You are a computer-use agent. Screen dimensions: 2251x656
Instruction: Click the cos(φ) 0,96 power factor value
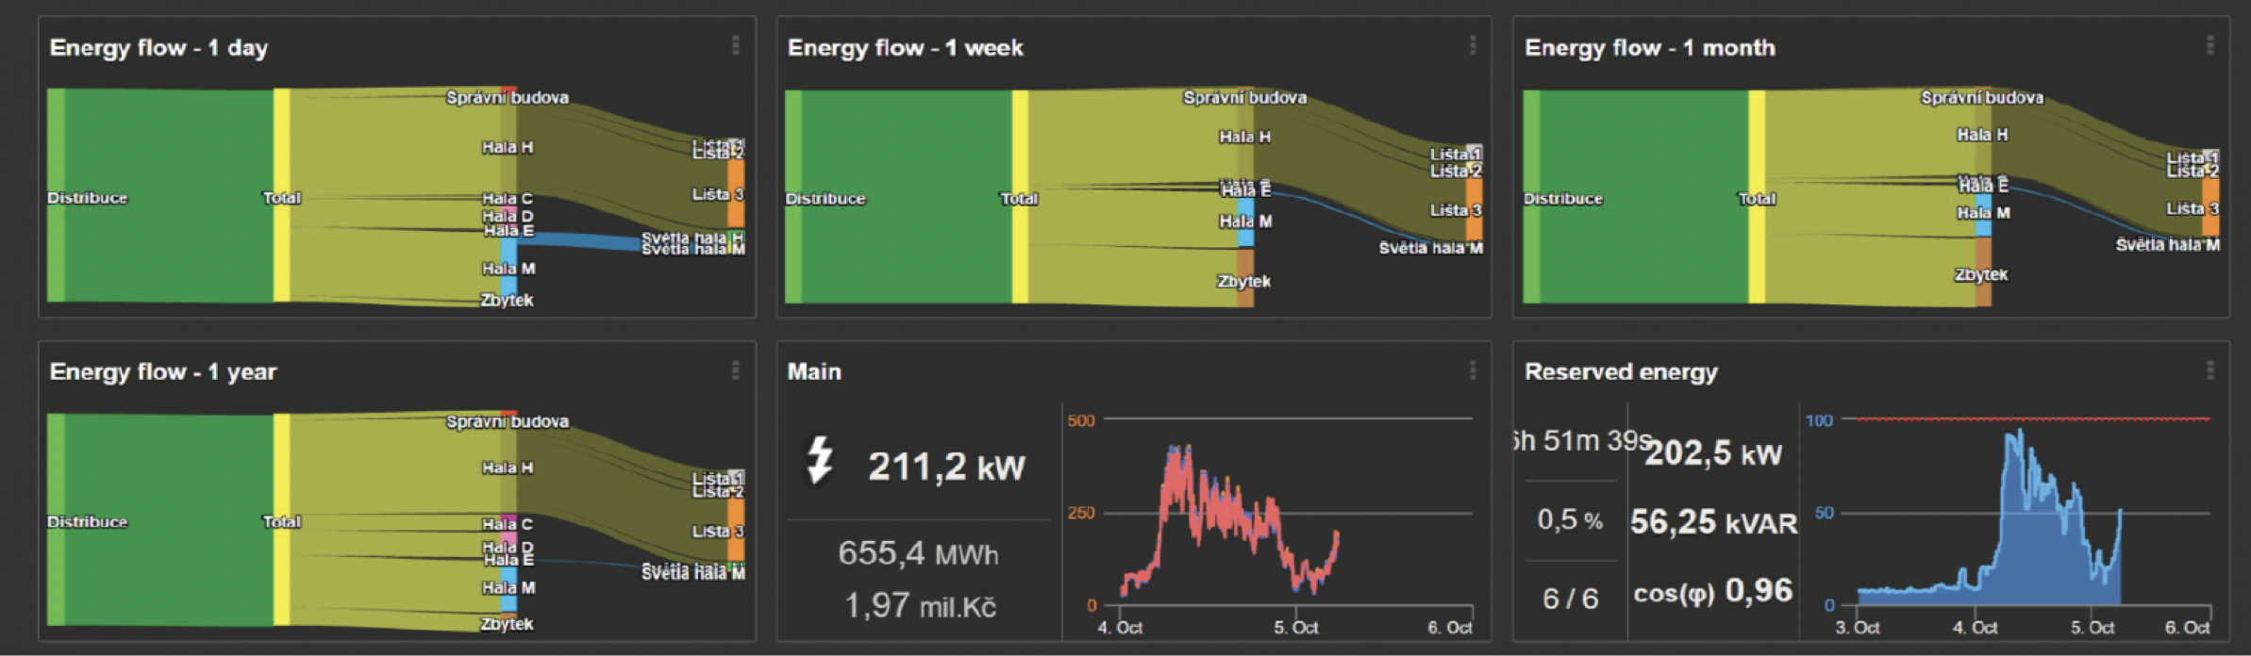[1712, 592]
